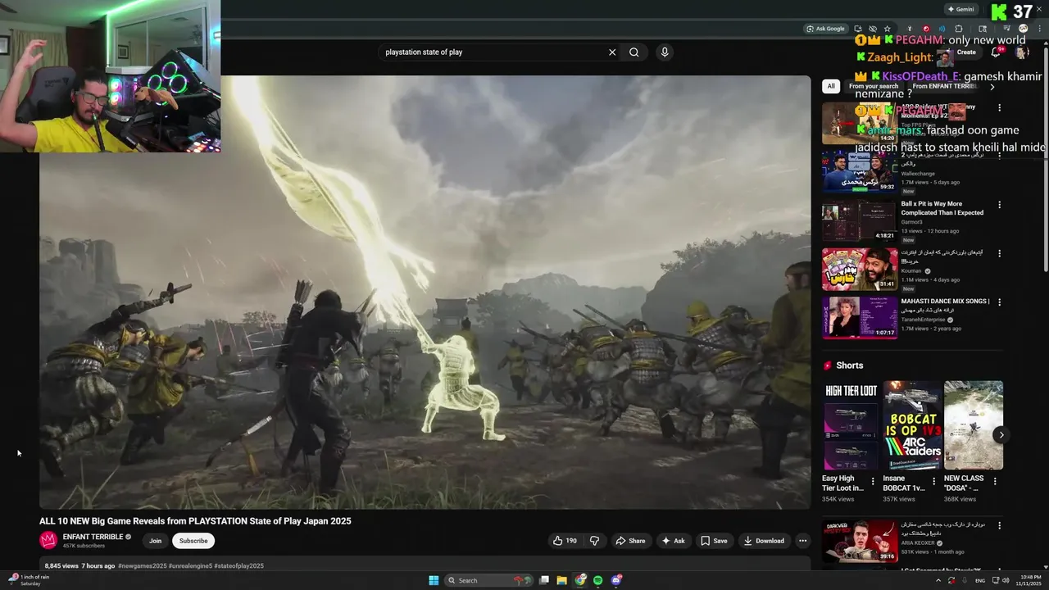The height and width of the screenshot is (590, 1049).
Task: Start voice search with microphone icon
Action: coord(665,52)
